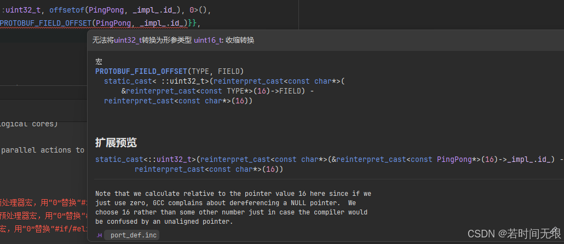564x244 pixels.
Task: Click the .H header file icon
Action: [x=99, y=235]
